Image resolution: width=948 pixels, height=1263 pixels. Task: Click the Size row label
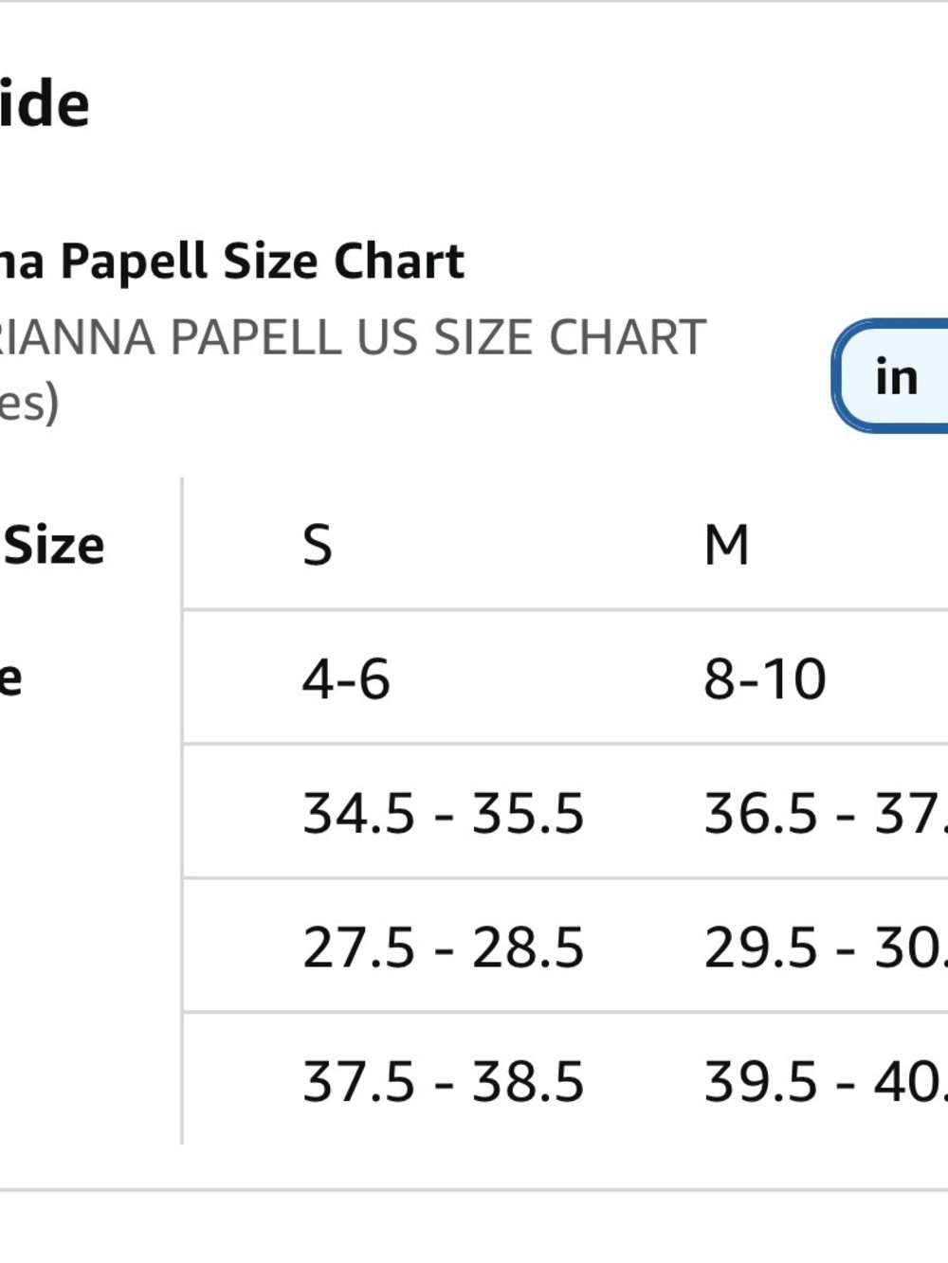[54, 545]
